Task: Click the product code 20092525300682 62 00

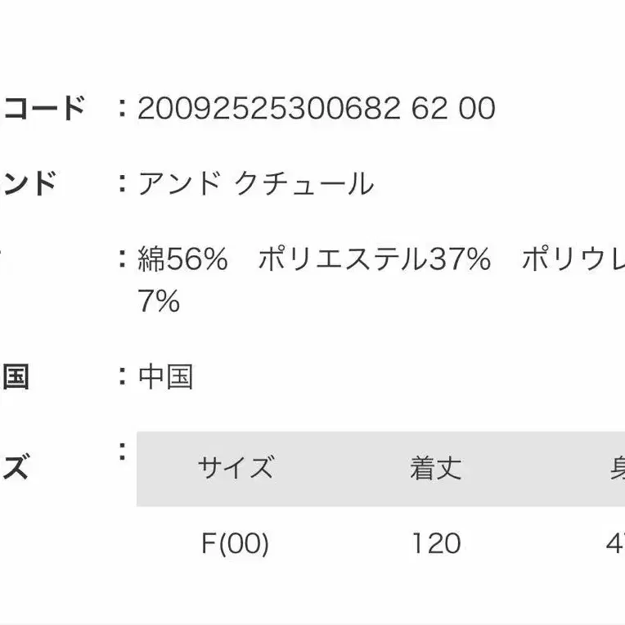Action: (x=317, y=110)
